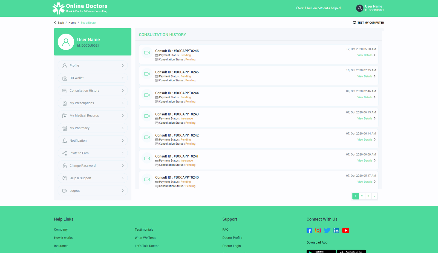Expand the Consultation History row chevron
Image resolution: width=438 pixels, height=253 pixels.
coord(123,91)
